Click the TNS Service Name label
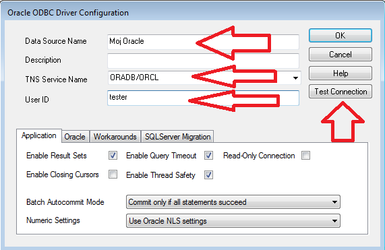Viewport: 385px width, 250px height. [56, 80]
